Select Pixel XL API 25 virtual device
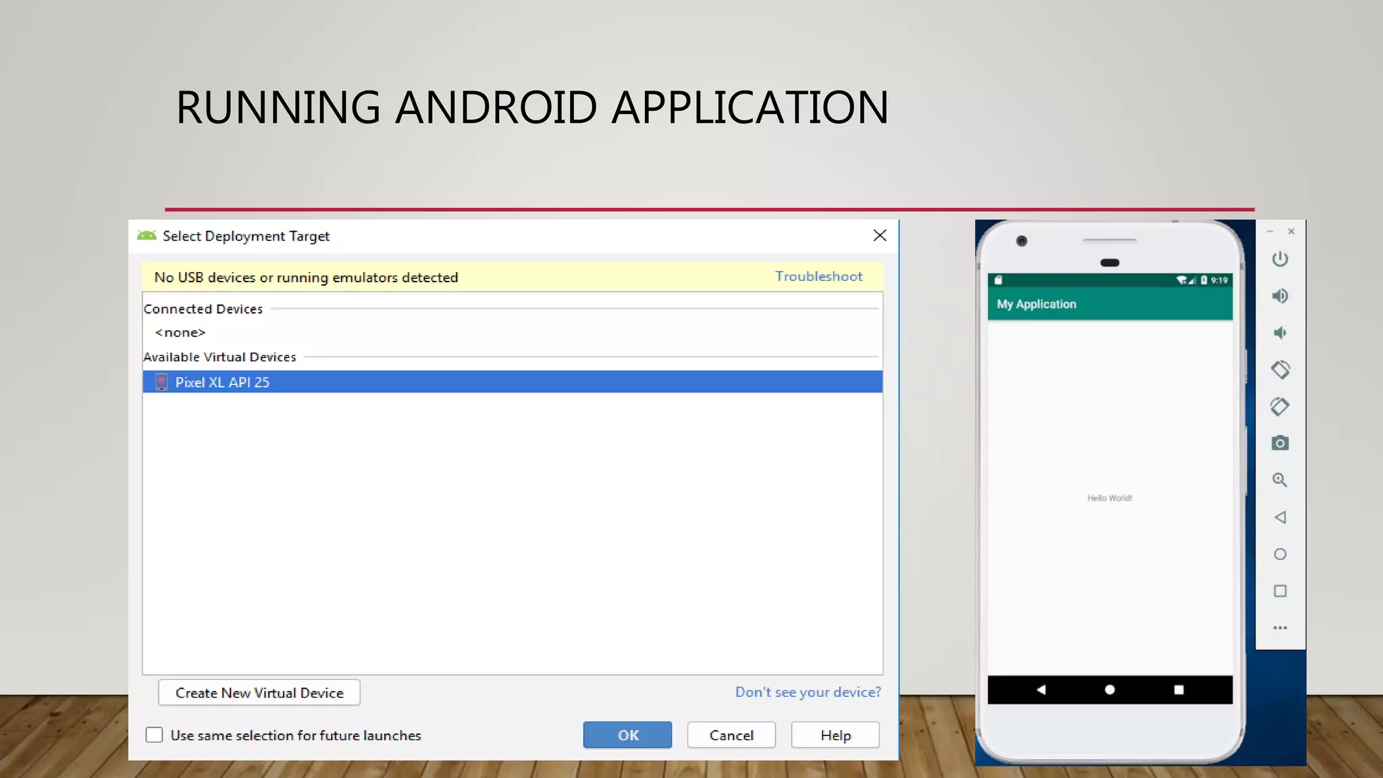The width and height of the screenshot is (1383, 778). point(513,382)
